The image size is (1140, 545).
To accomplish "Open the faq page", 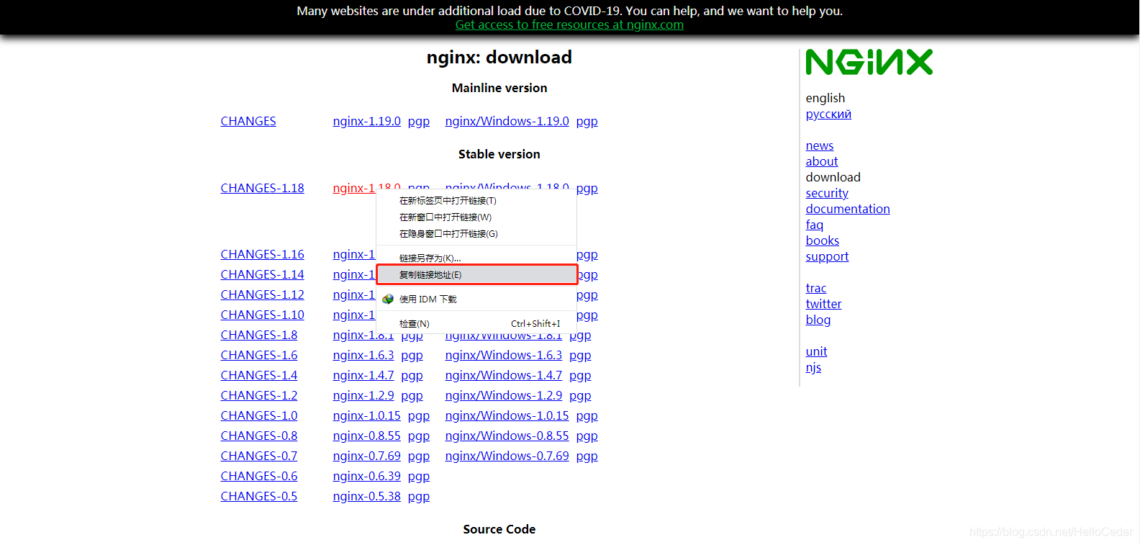I will tap(814, 225).
